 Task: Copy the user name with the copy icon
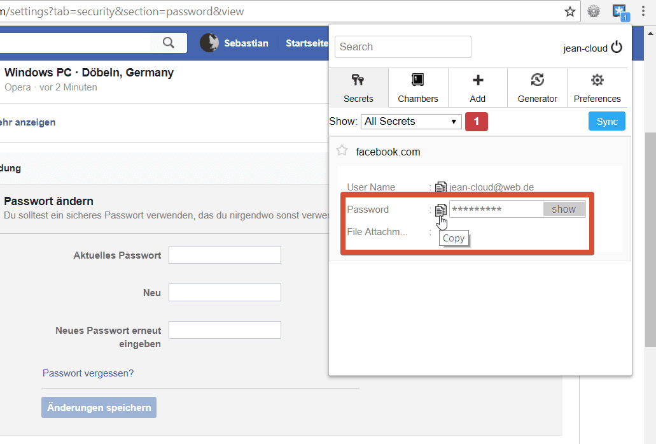[440, 187]
